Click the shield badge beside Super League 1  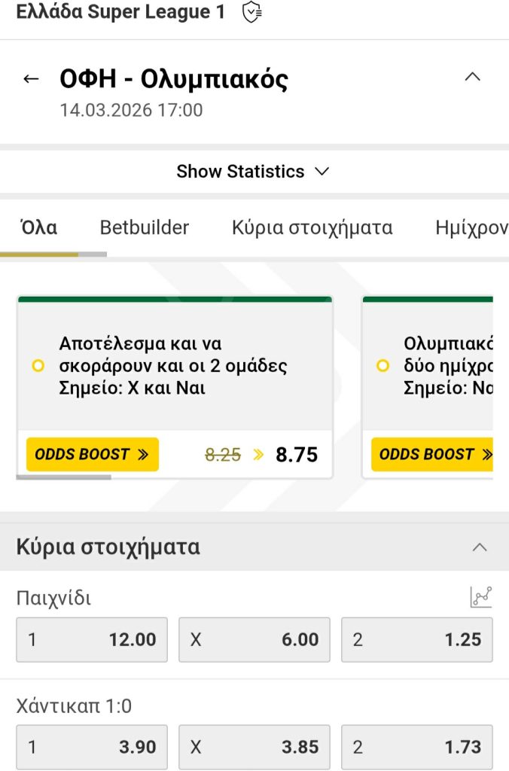tap(251, 12)
